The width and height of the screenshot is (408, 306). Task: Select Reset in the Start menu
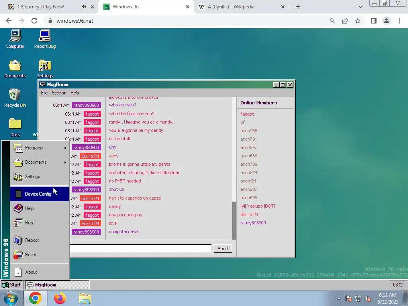(x=39, y=255)
